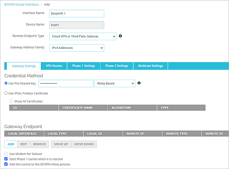229x169 pixels.
Task: Select Use IPSec Firebox Certificate option
Action: click(6, 93)
